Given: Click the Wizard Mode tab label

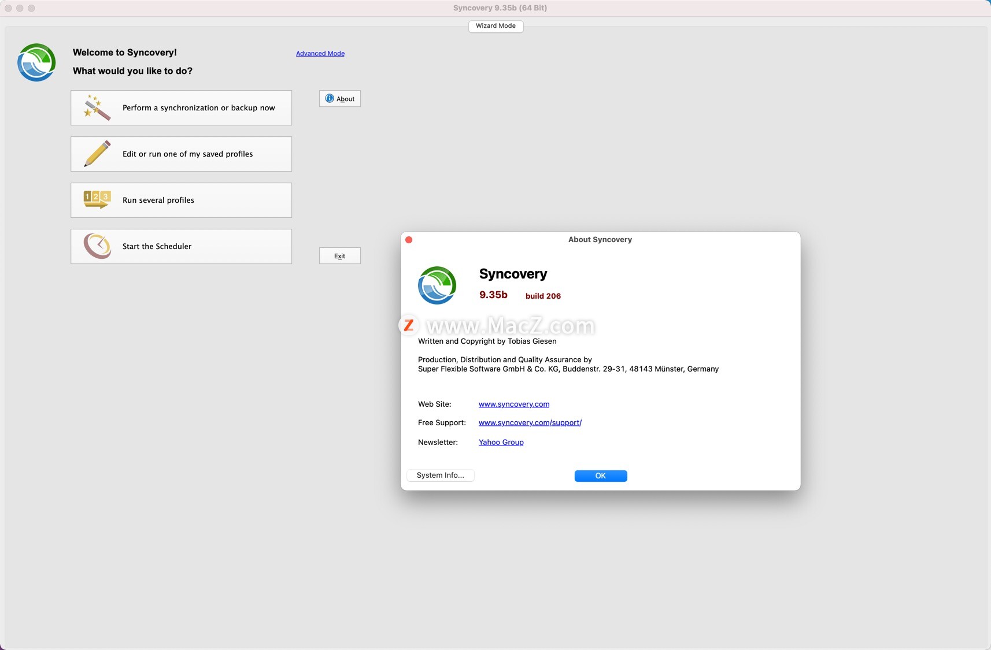Looking at the screenshot, I should (x=495, y=26).
